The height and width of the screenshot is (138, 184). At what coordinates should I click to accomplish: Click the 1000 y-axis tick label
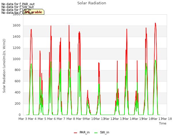pos(17,59)
